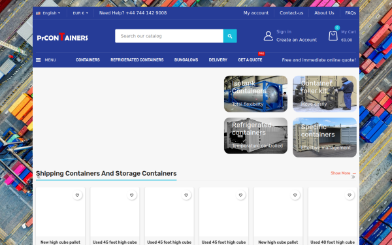
Task: Open the EUR € currency dropdown
Action: (80, 13)
